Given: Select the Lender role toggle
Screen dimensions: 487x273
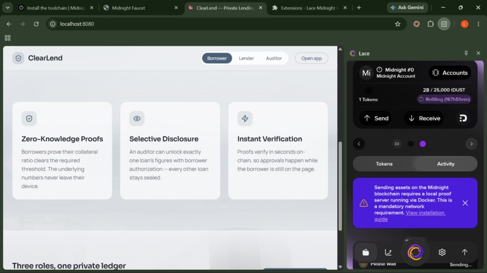Looking at the screenshot, I should click(x=247, y=58).
